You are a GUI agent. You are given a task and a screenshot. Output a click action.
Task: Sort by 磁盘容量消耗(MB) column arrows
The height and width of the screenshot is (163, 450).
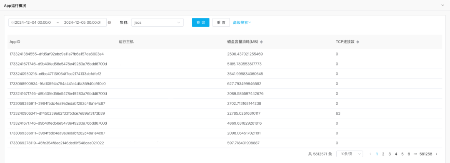[261, 42]
